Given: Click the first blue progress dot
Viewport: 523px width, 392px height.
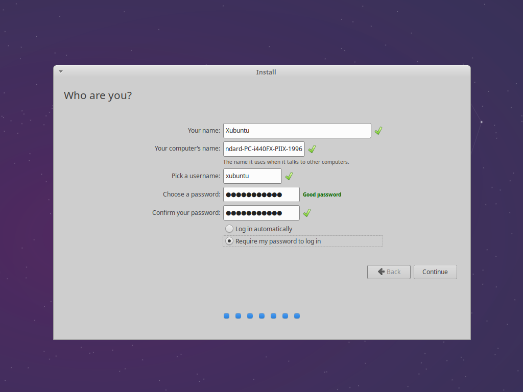Looking at the screenshot, I should pyautogui.click(x=226, y=316).
